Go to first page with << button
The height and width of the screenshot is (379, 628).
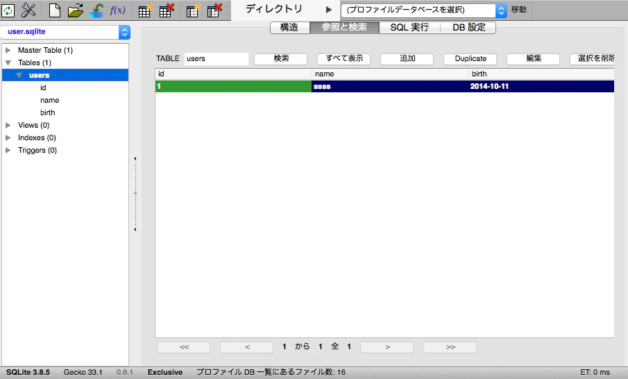tap(184, 347)
